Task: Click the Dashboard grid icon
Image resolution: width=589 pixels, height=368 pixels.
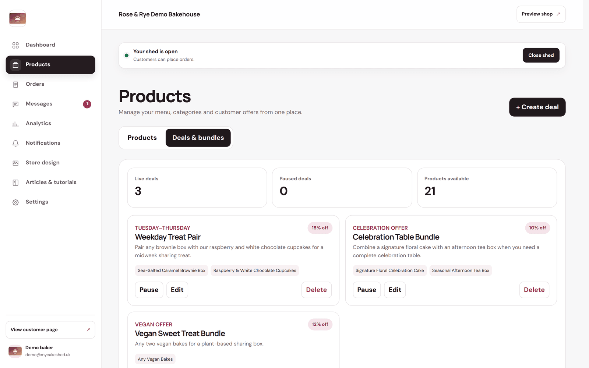Action: pos(15,45)
